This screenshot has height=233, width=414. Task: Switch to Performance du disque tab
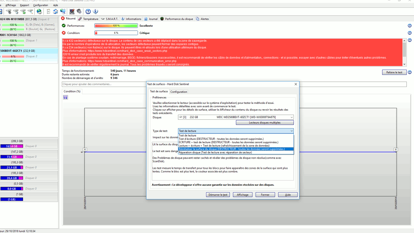pyautogui.click(x=177, y=19)
